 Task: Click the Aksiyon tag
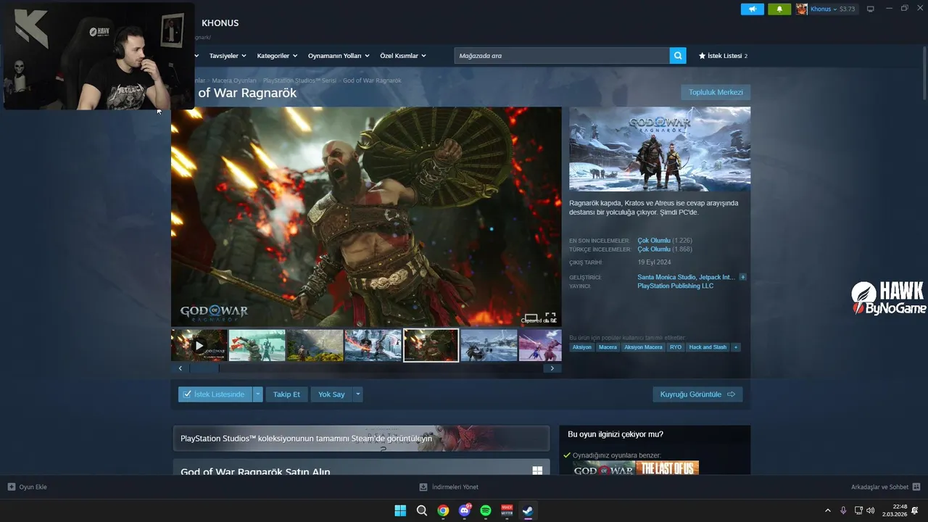(581, 347)
